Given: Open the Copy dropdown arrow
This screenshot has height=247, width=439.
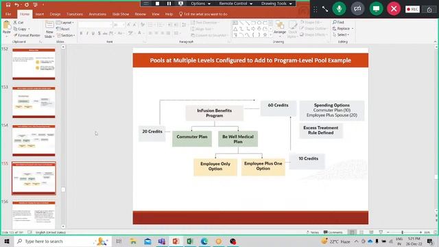Looking at the screenshot, I should pos(29,29).
